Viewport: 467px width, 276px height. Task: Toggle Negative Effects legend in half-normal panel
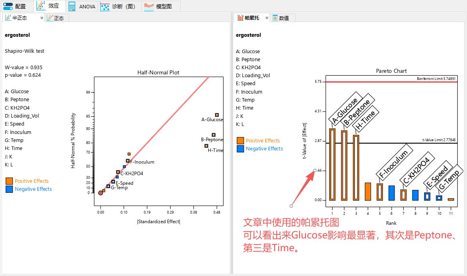pos(33,189)
